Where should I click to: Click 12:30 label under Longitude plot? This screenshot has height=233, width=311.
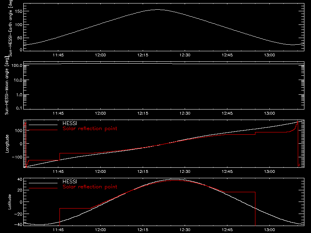click(x=185, y=172)
